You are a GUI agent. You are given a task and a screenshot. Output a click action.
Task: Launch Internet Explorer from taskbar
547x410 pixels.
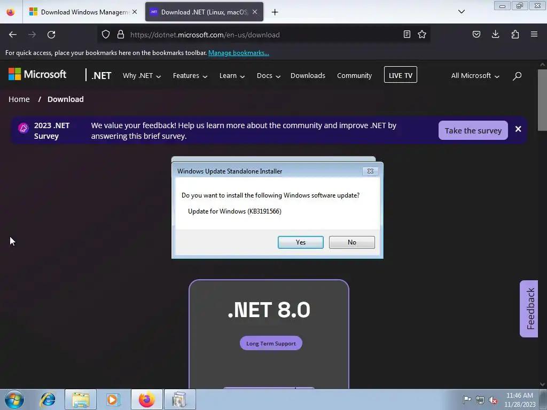[x=48, y=399]
